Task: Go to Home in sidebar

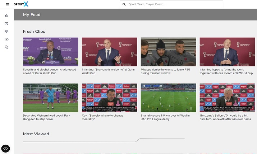Action: 6,15
